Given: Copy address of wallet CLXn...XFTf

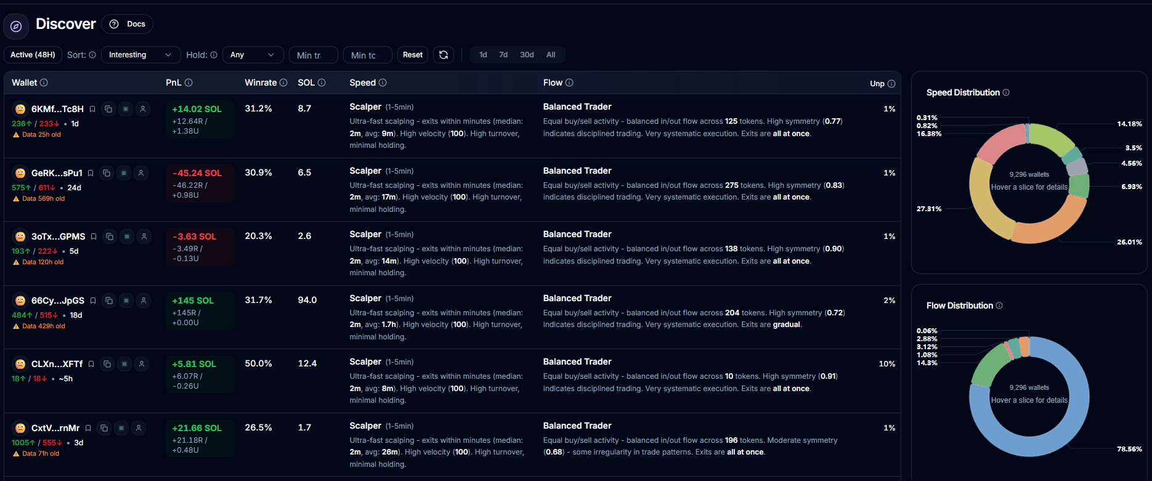Looking at the screenshot, I should pyautogui.click(x=107, y=364).
